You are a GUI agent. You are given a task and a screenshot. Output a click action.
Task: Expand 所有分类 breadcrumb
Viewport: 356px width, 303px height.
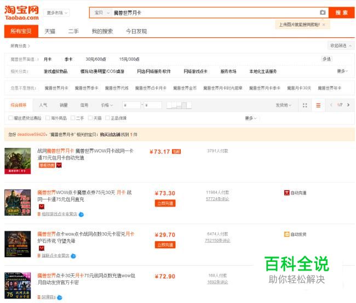[x=20, y=46]
